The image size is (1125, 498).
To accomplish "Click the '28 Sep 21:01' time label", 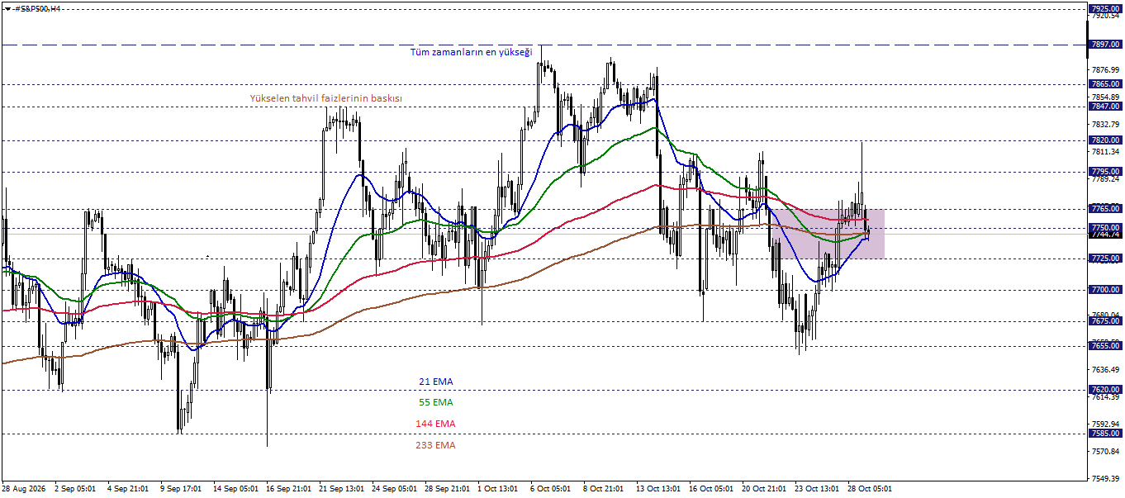I will [447, 489].
